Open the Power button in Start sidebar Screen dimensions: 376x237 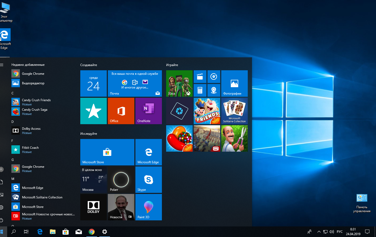tap(2, 220)
